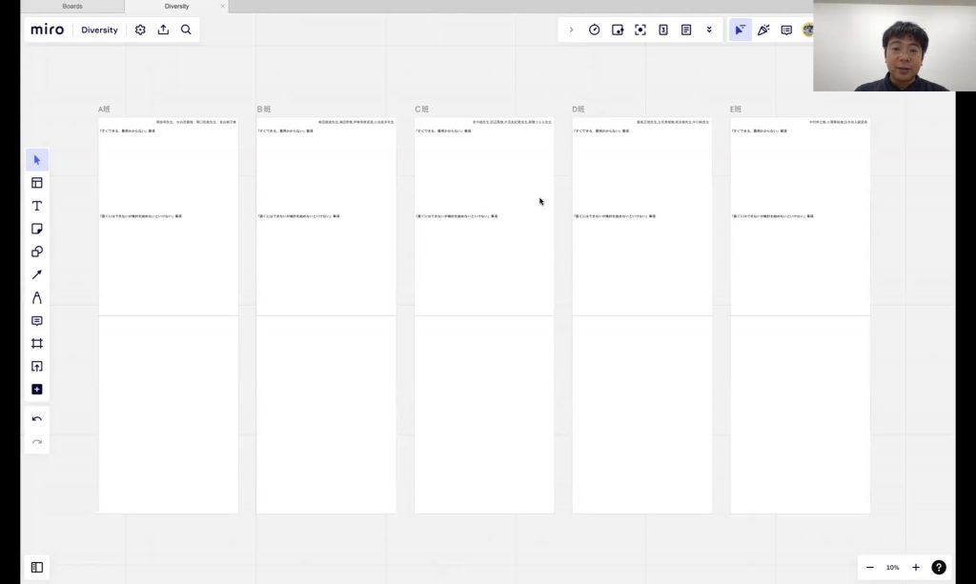Toggle the frames panel at bottom left
This screenshot has width=976, height=584.
click(37, 567)
